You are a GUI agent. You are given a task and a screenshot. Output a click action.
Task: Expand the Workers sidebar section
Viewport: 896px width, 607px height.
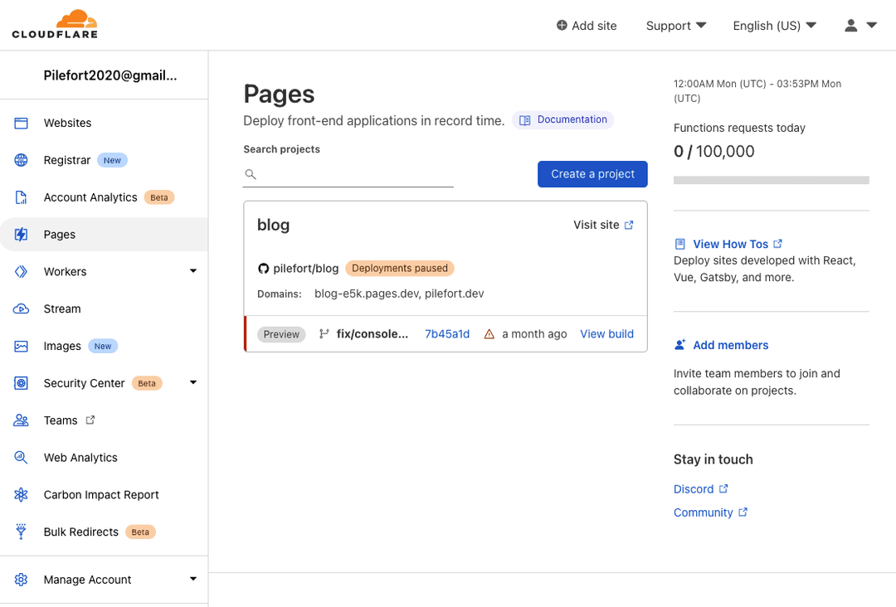[x=192, y=271]
